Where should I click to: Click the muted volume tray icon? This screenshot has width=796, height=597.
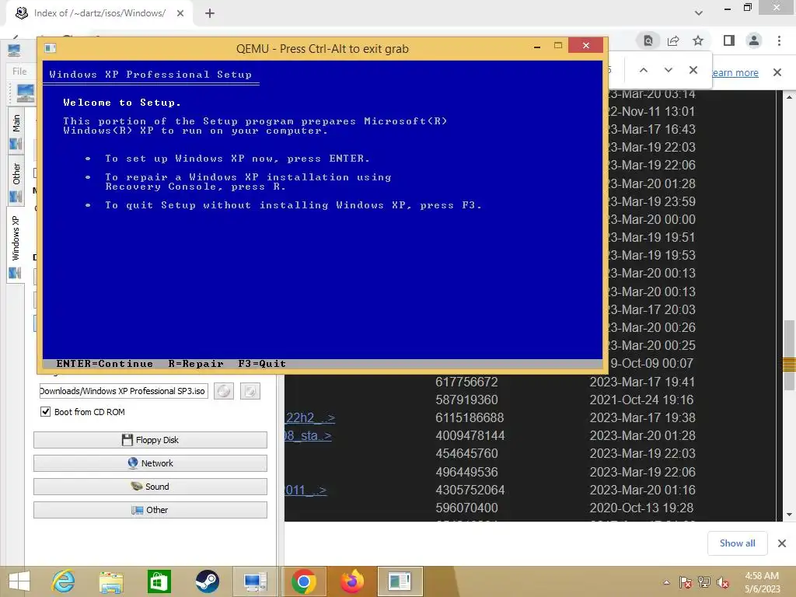click(723, 582)
